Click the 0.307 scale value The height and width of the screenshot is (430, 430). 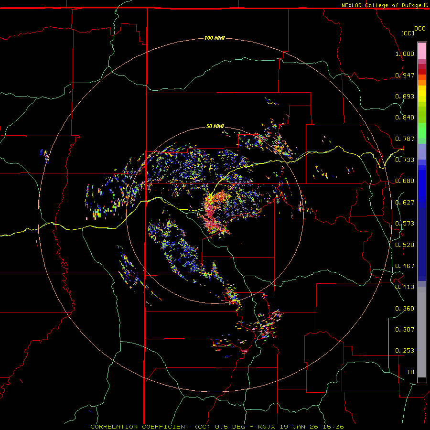pyautogui.click(x=405, y=330)
